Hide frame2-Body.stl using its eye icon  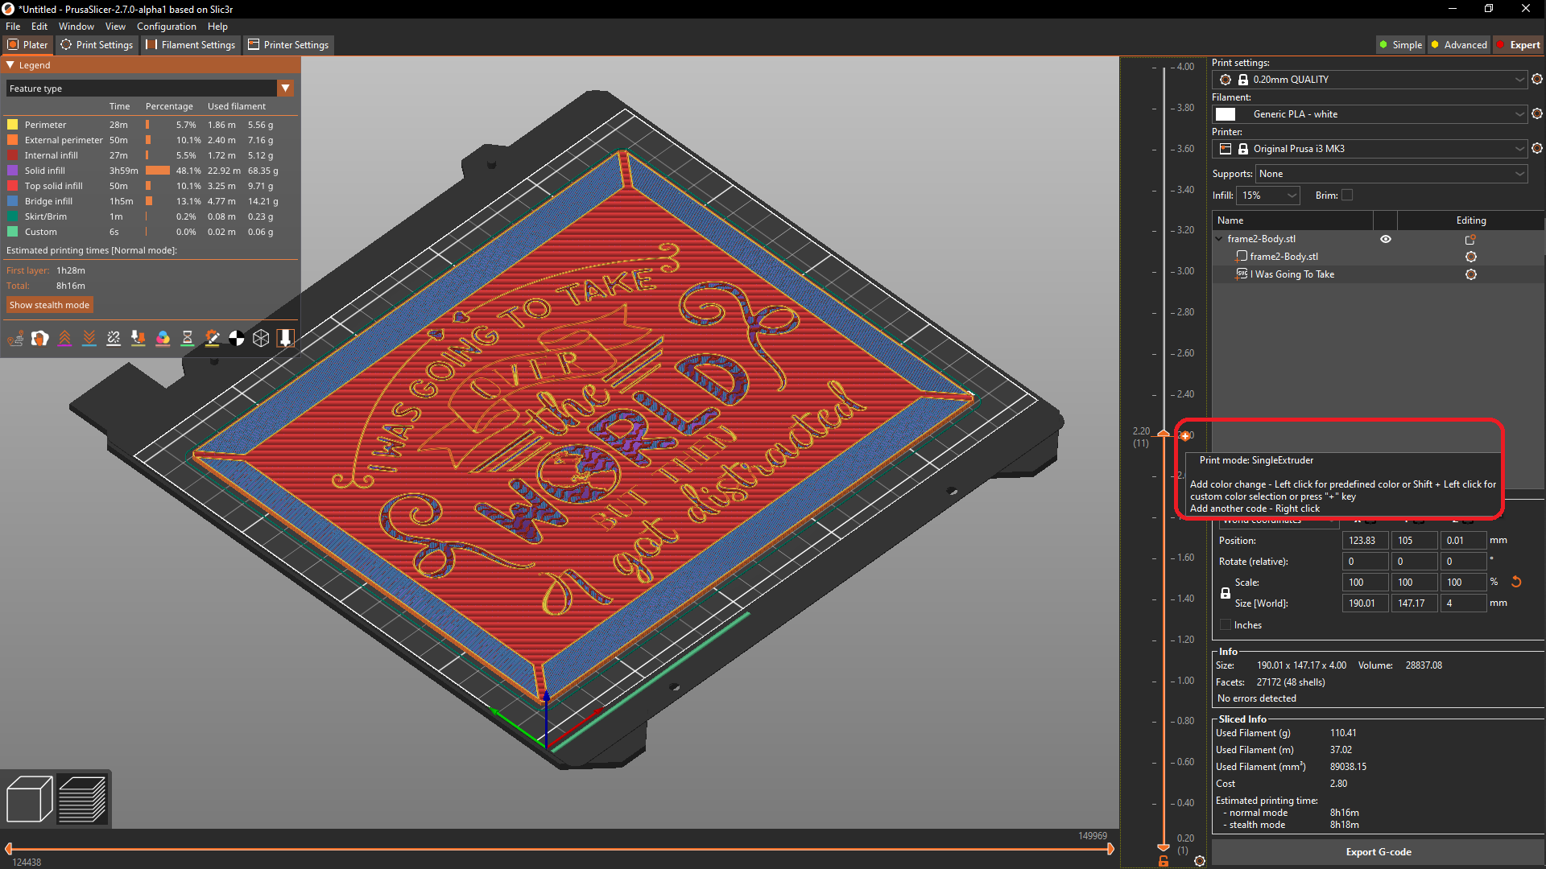[1386, 238]
